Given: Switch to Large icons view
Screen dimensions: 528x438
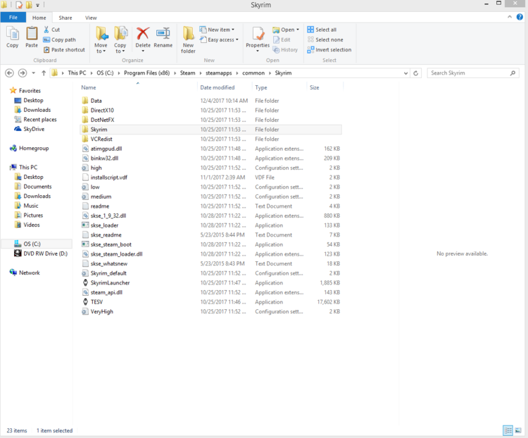Looking at the screenshot, I should pyautogui.click(x=518, y=430).
